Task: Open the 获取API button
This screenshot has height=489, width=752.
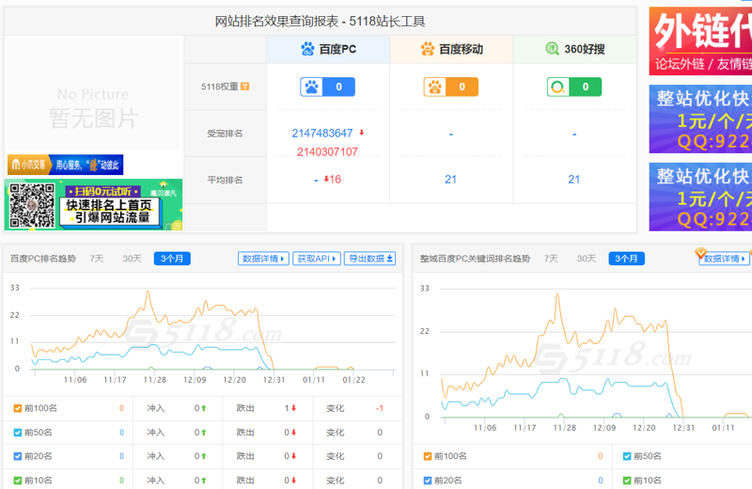Action: pos(317,259)
